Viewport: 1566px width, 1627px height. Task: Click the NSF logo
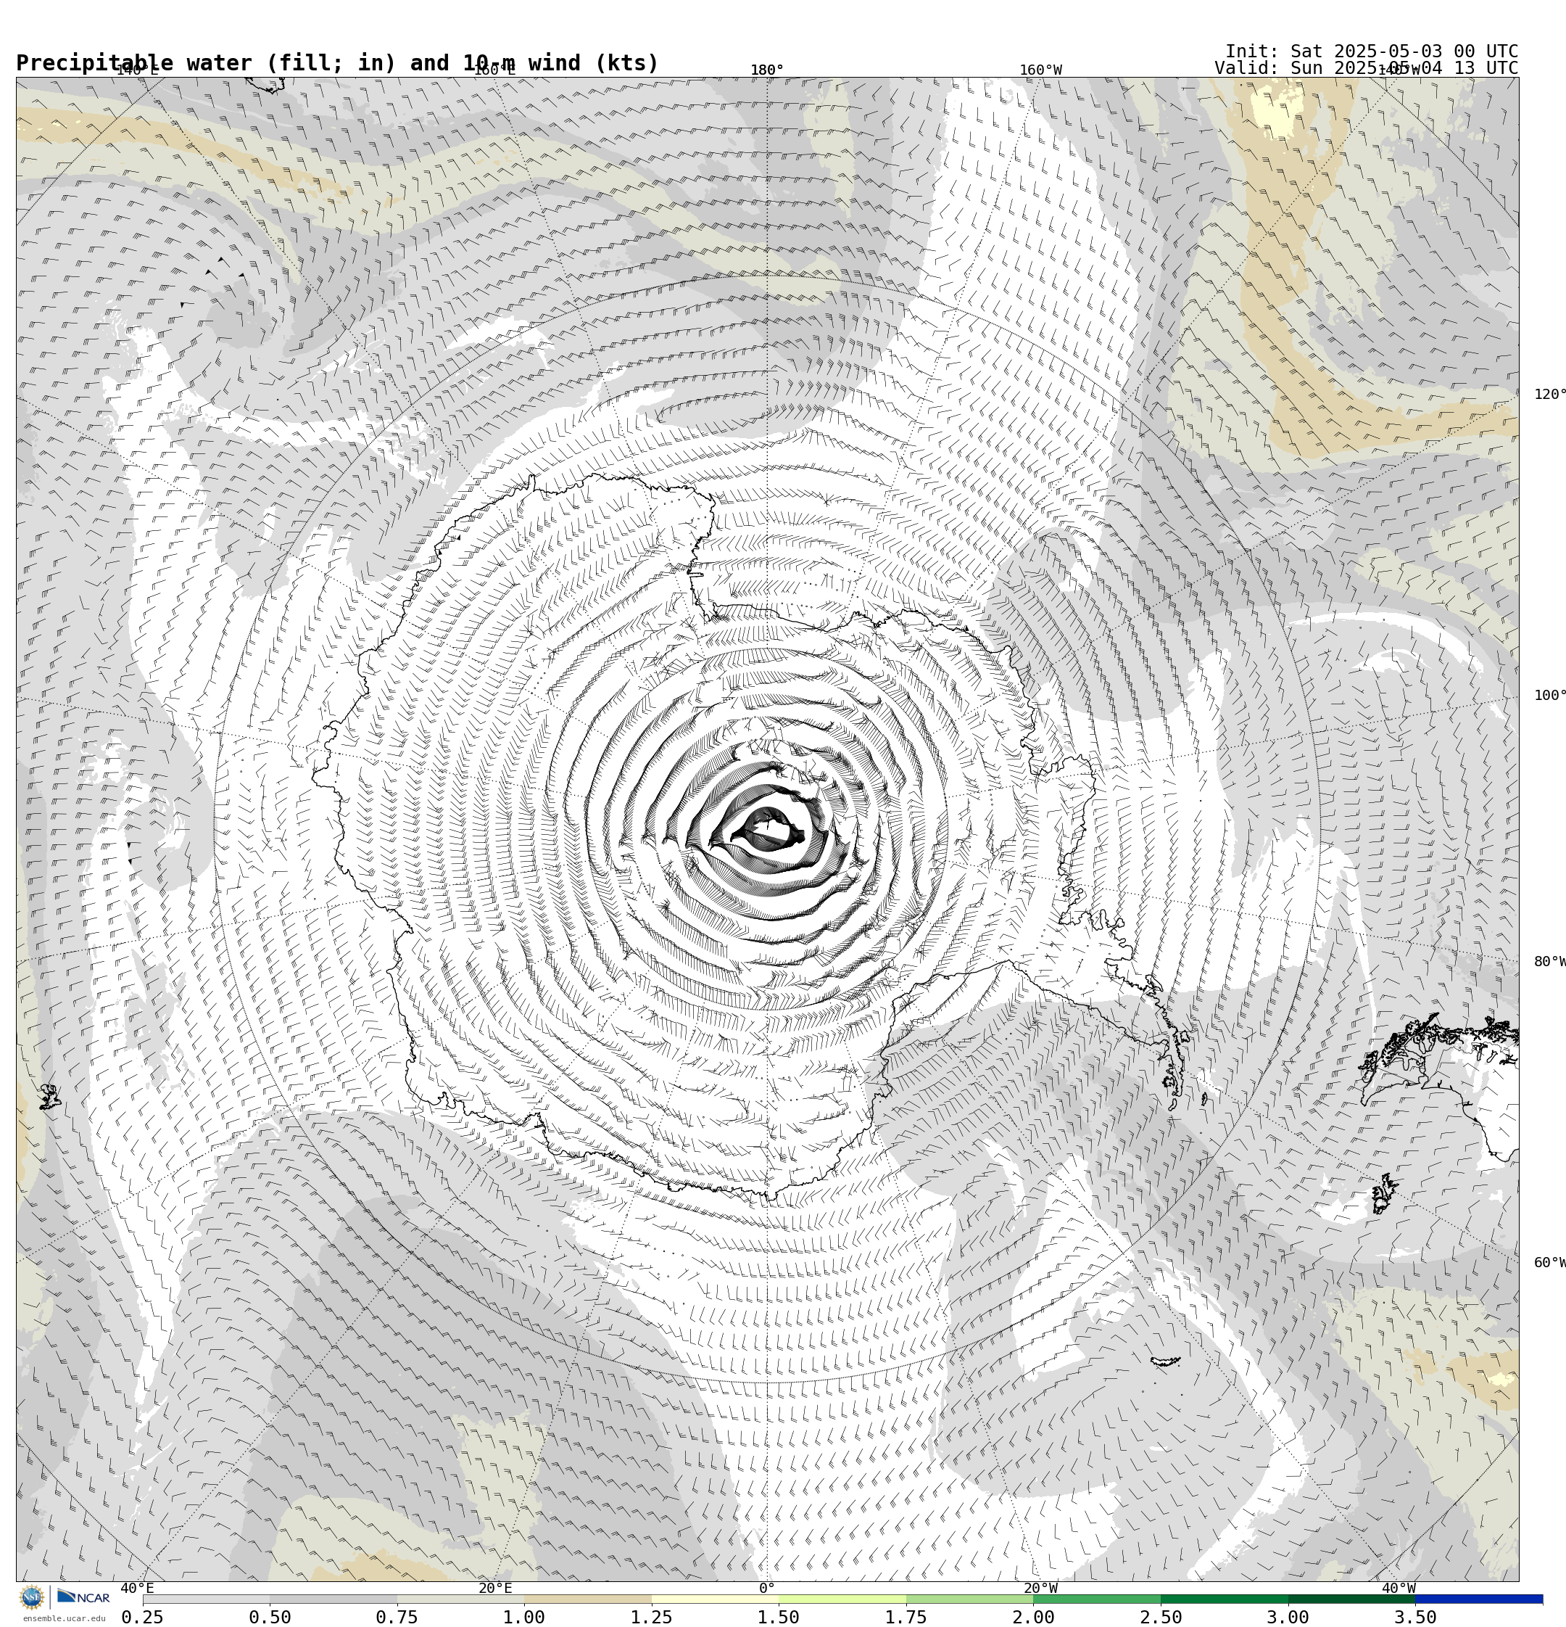[31, 1597]
